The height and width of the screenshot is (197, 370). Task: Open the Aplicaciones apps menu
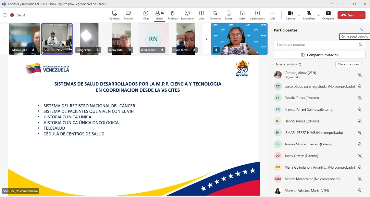point(257,15)
